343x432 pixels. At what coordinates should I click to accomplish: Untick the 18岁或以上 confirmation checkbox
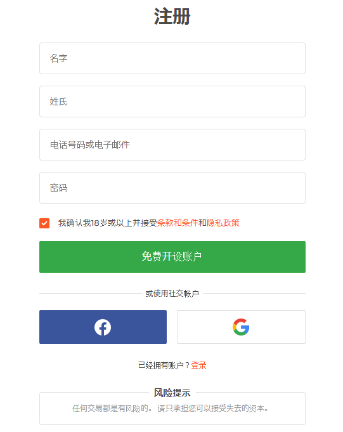click(x=44, y=223)
